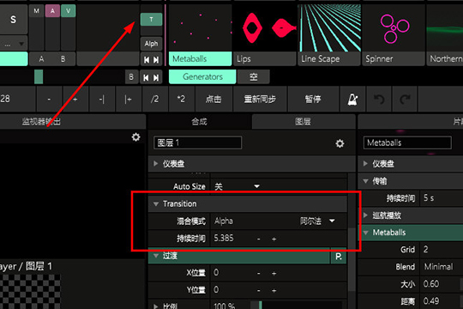The width and height of the screenshot is (463, 309).
Task: Click the 图层 1 name field
Action: 197,143
